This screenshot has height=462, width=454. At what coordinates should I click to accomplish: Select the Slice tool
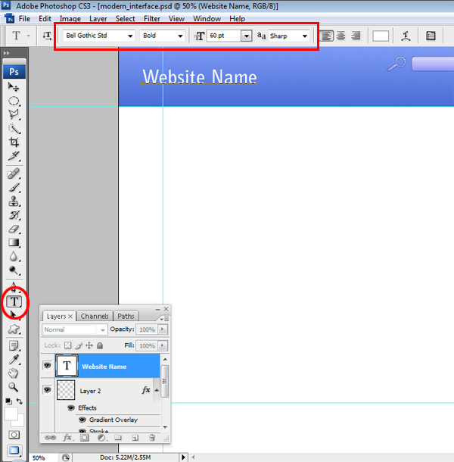pyautogui.click(x=14, y=156)
